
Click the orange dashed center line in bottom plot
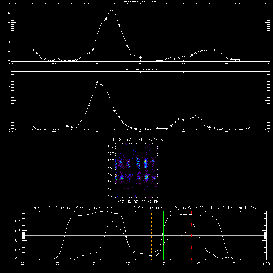[151, 235]
